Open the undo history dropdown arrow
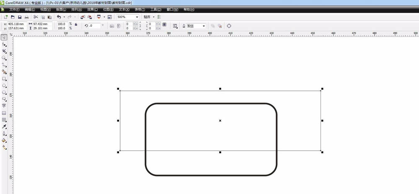 [x=64, y=17]
